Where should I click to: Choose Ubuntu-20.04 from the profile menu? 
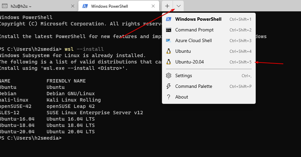coord(190,62)
